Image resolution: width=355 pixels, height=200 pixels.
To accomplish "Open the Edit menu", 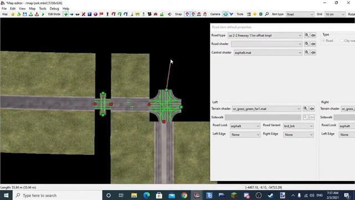I will [x=13, y=9].
